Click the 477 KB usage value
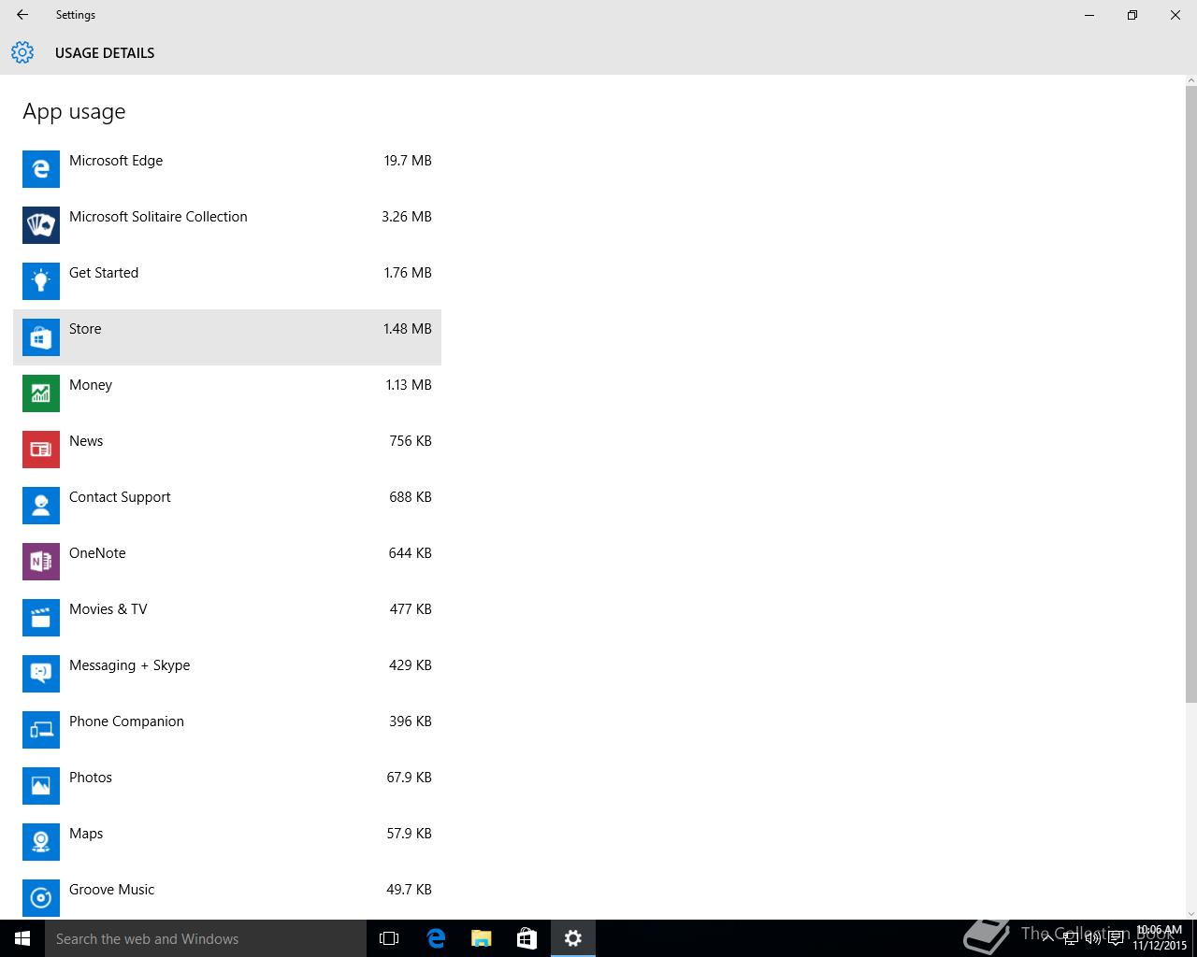This screenshot has height=957, width=1197. (411, 609)
